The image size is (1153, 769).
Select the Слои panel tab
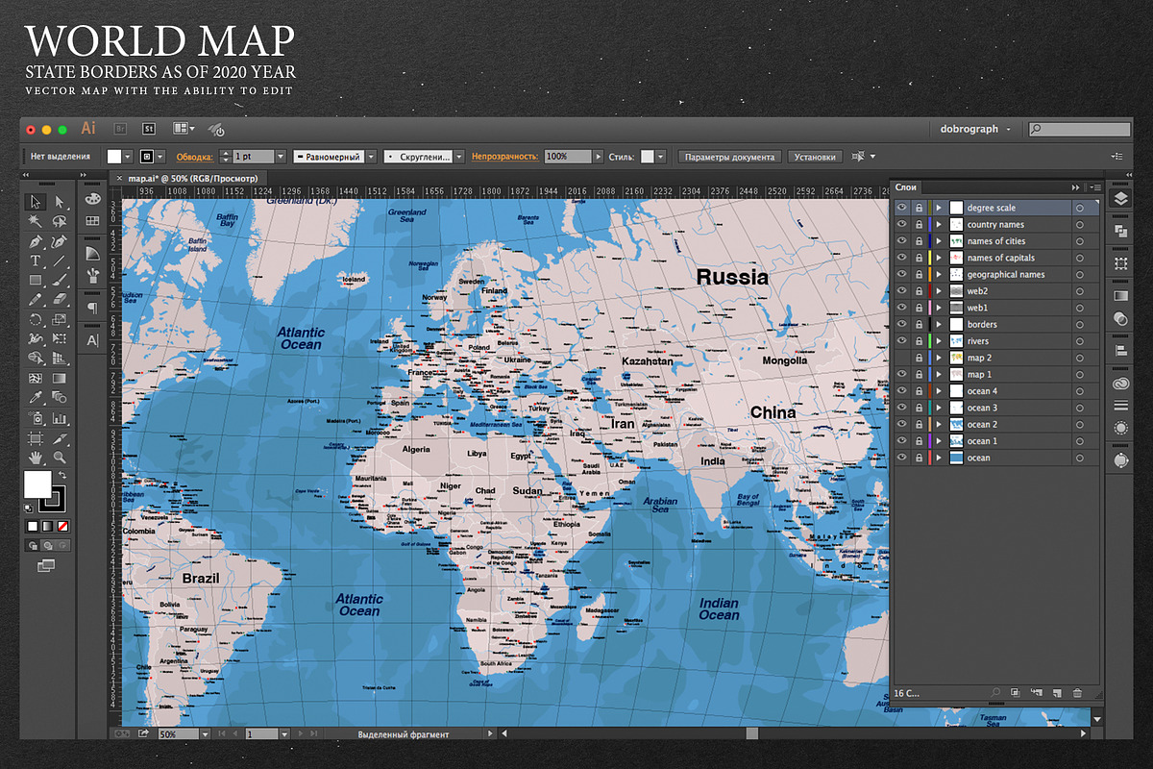(906, 187)
